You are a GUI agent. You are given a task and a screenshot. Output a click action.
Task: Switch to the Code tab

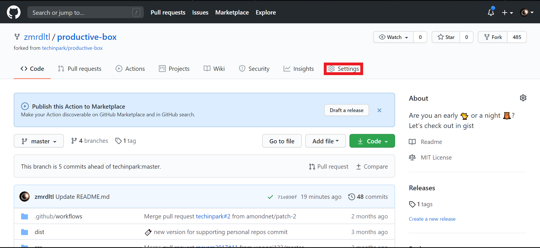point(32,69)
